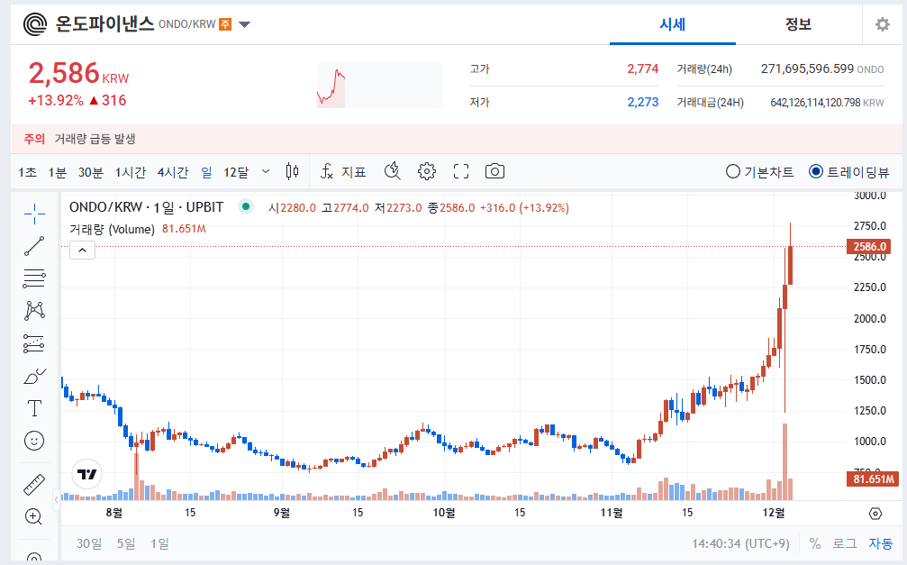Viewport: 907px width, 565px height.
Task: Click the 81.651M volume axis label
Action: [873, 478]
